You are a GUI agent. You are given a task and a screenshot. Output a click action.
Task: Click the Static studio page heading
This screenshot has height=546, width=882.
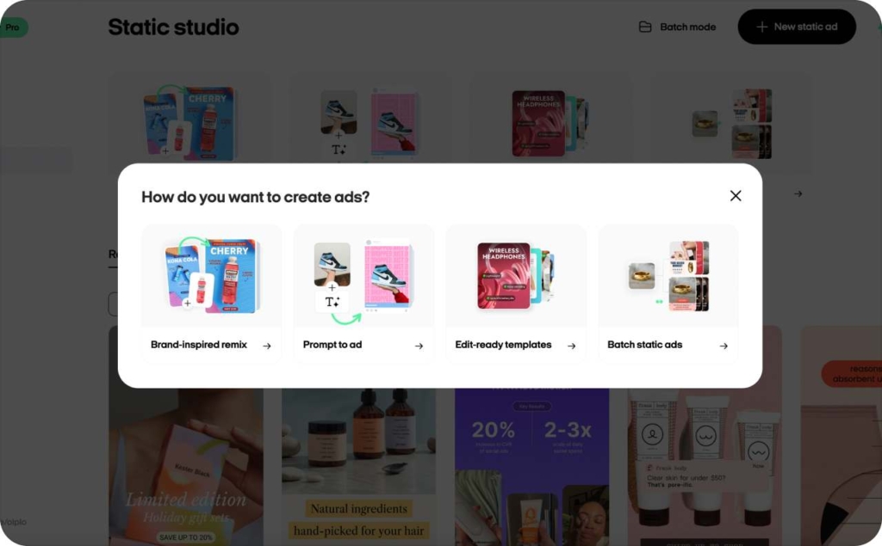173,27
